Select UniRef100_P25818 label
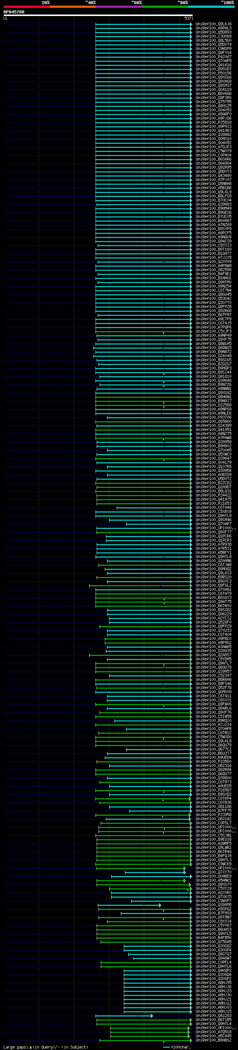Screen dimensions: 238x1050 [x=213, y=122]
